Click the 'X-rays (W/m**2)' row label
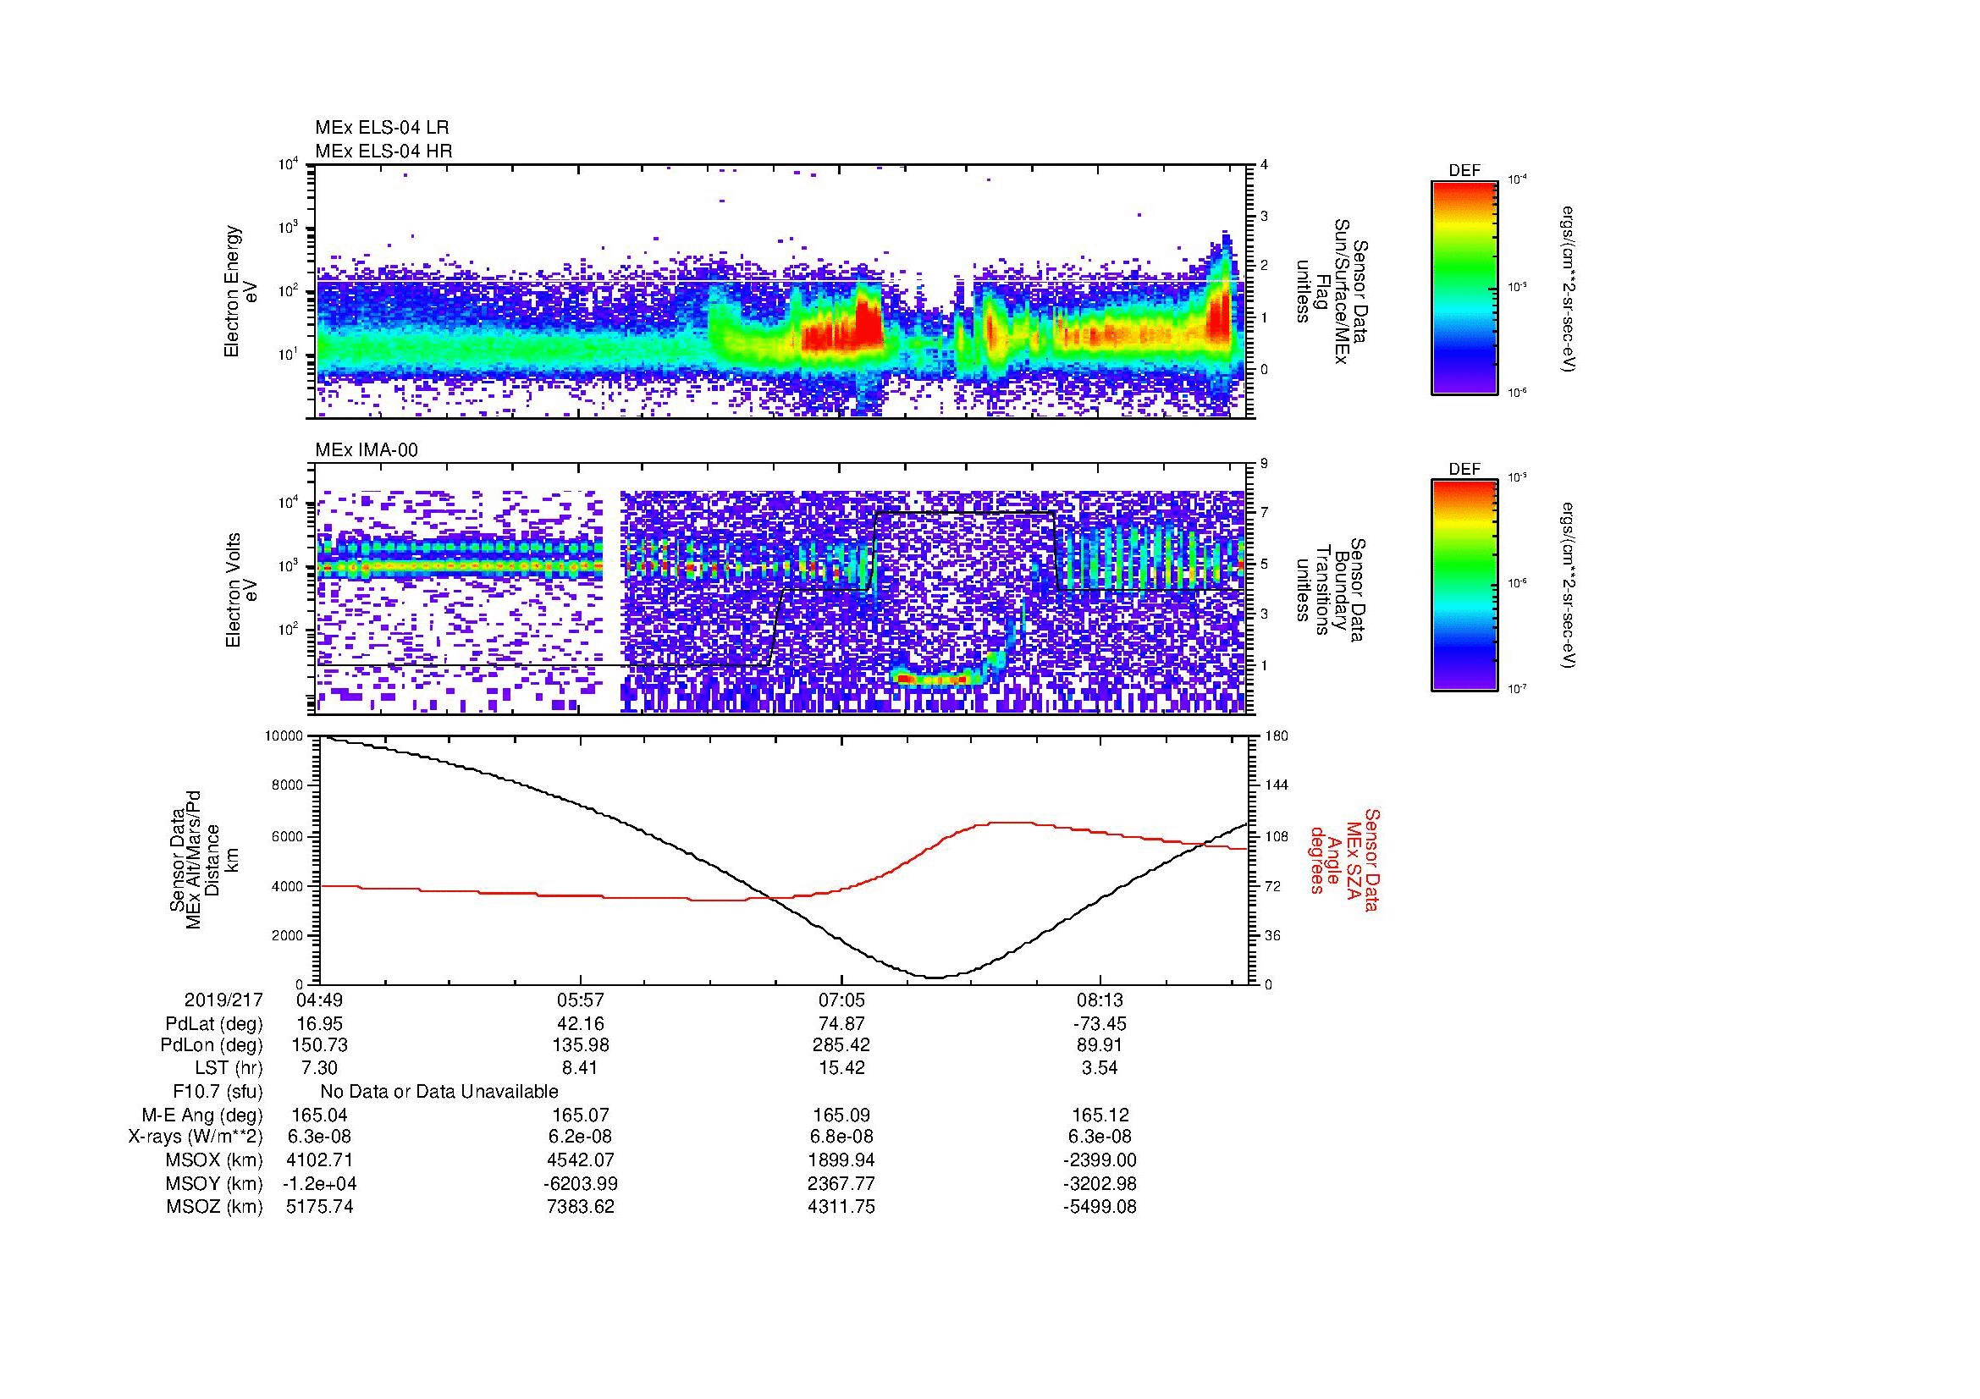1980x1399 pixels. point(196,1137)
